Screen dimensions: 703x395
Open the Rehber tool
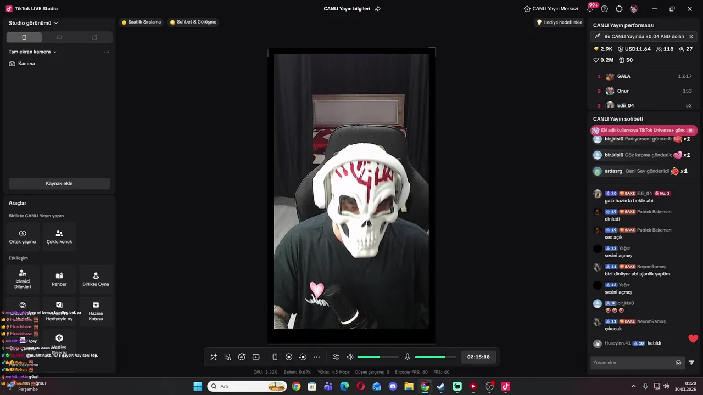tap(59, 280)
